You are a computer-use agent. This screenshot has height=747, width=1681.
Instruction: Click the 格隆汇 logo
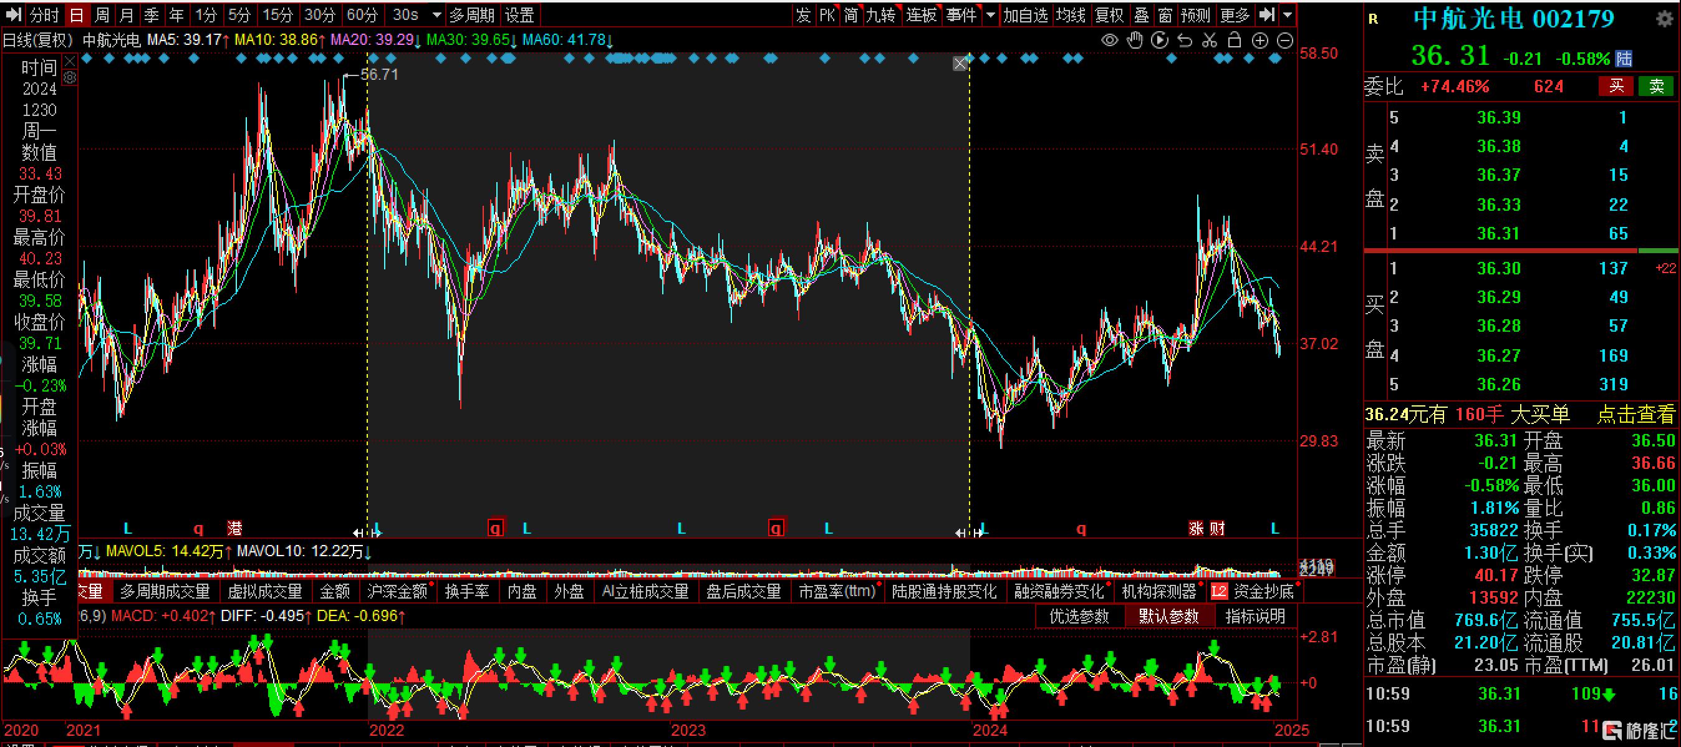click(x=1640, y=731)
